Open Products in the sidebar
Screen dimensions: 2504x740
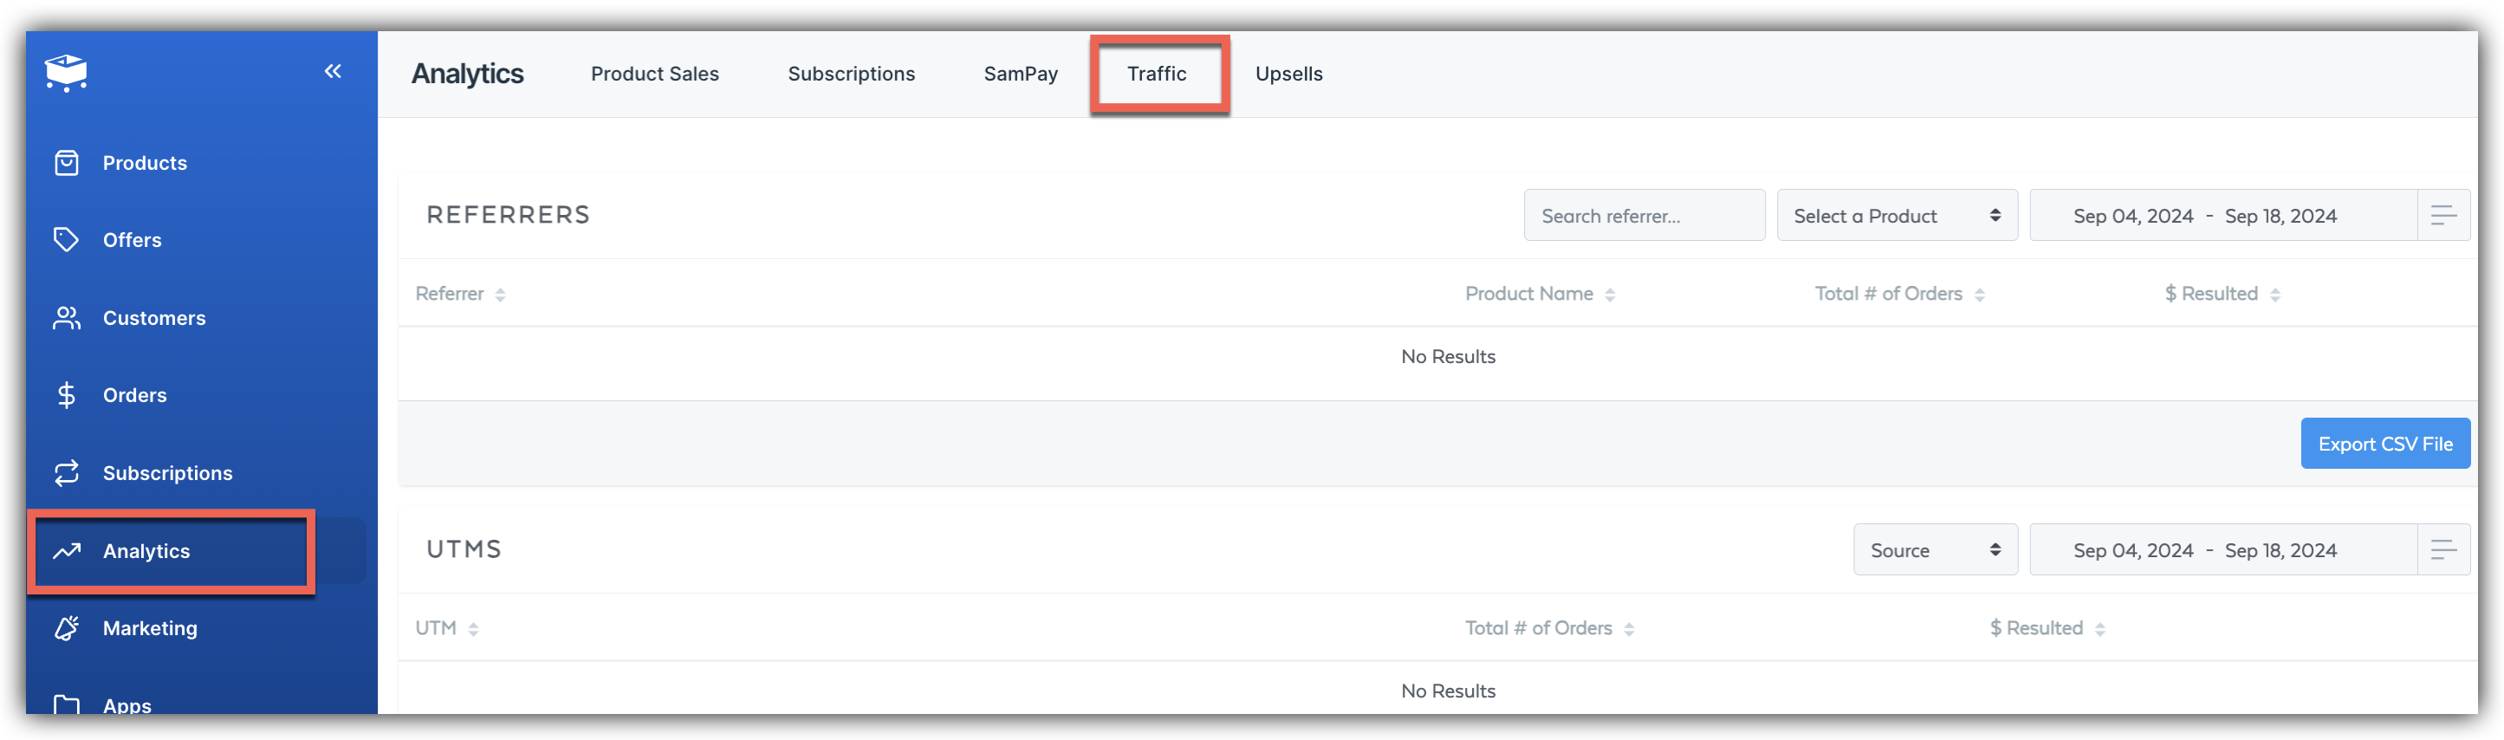tap(145, 162)
